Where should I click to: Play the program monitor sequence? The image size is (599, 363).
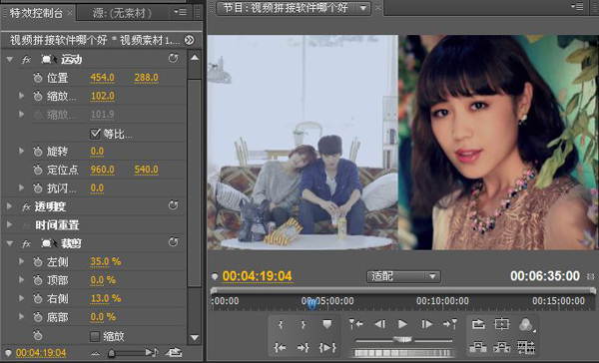click(x=402, y=324)
